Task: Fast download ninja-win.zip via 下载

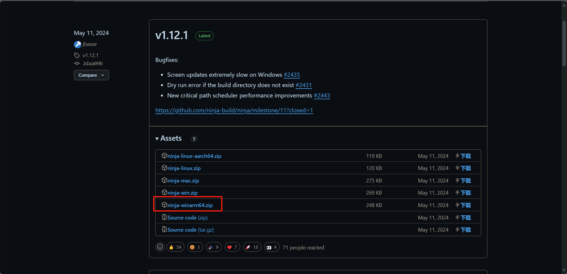Action: 463,193
